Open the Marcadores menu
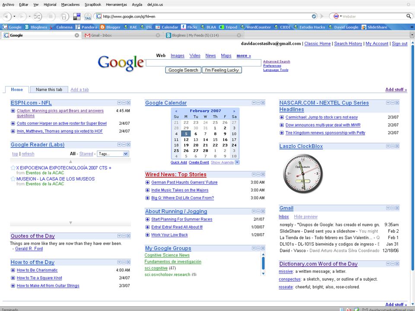This screenshot has width=415, height=311. click(70, 4)
